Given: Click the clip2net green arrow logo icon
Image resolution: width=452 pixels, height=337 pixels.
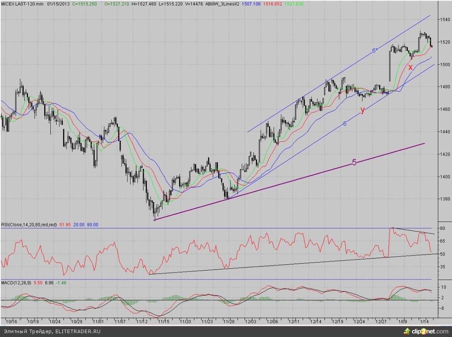Looking at the screenshot, I should (407, 331).
